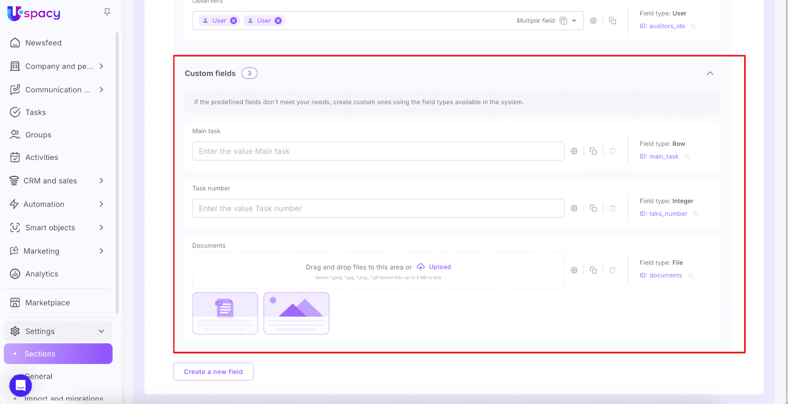Collapse the Custom fields section
Viewport: 788px width, 404px height.
[x=710, y=73]
